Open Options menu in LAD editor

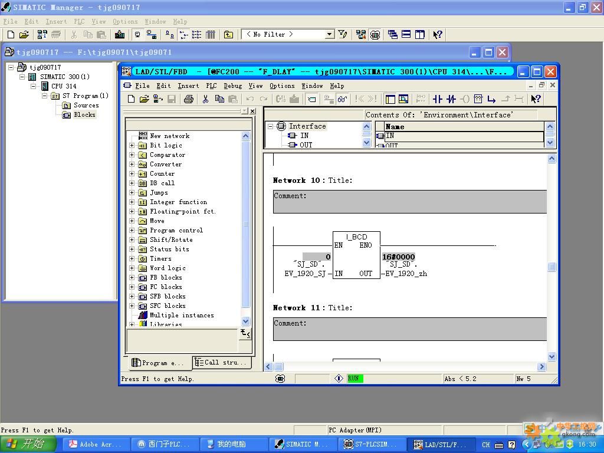coord(282,86)
